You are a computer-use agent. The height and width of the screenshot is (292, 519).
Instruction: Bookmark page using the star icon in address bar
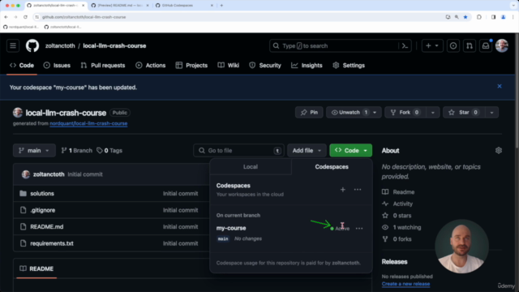(x=465, y=17)
